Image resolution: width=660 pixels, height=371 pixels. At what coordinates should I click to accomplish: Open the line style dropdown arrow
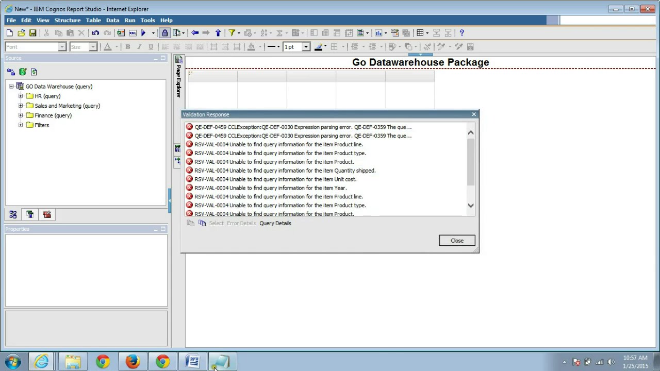point(278,47)
